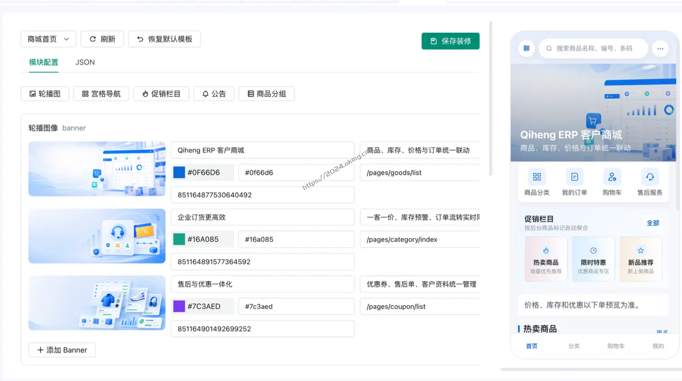Edit the #7c3aed hex input field
Viewport: 682px width, 381px height.
tap(296, 307)
